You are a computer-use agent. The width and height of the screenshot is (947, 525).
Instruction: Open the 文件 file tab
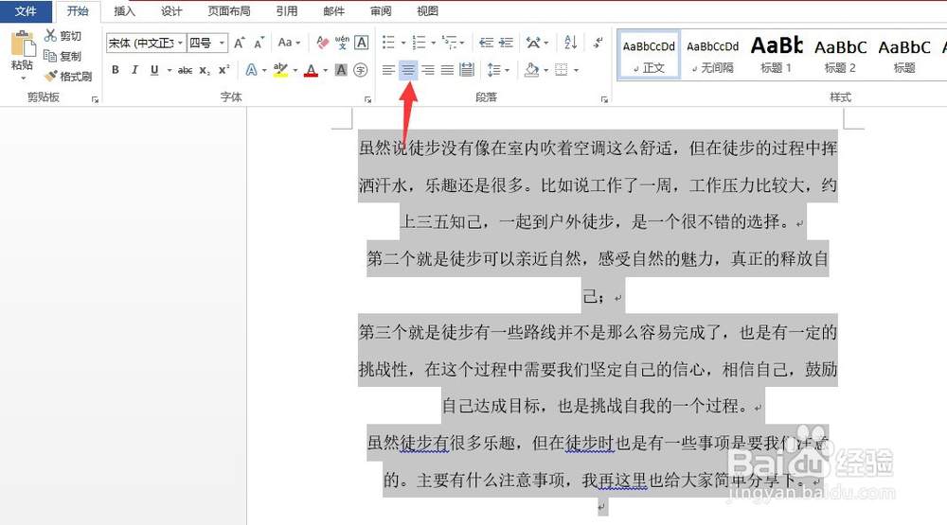click(26, 11)
